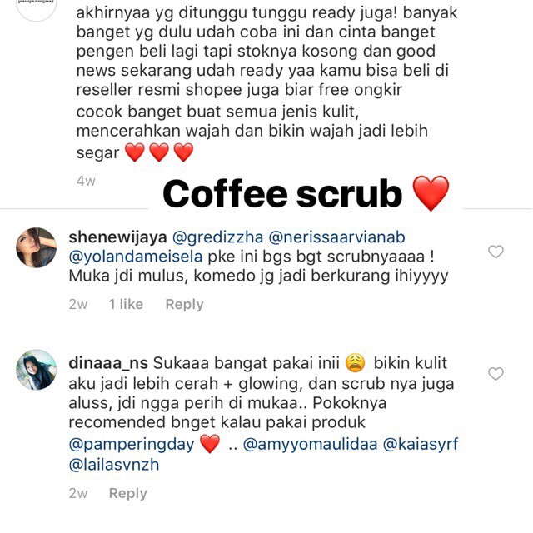Tap the big heart beside Coffee scrub

point(431,193)
